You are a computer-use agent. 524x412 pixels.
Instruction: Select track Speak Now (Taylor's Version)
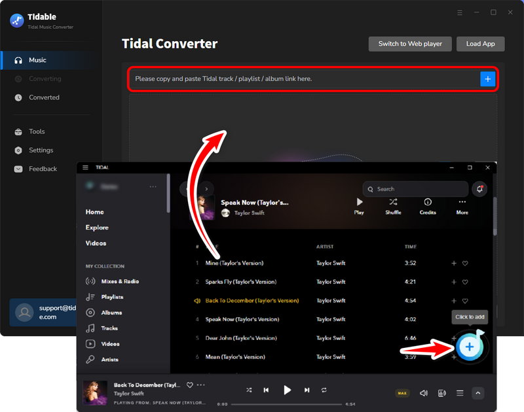tap(242, 319)
